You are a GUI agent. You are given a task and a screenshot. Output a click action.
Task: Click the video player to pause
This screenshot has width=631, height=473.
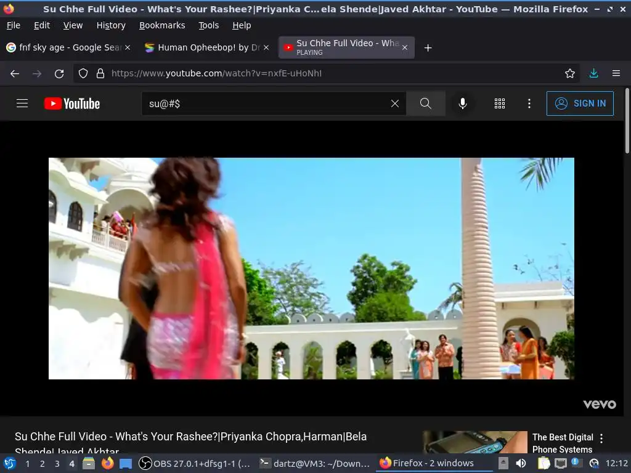[311, 269]
